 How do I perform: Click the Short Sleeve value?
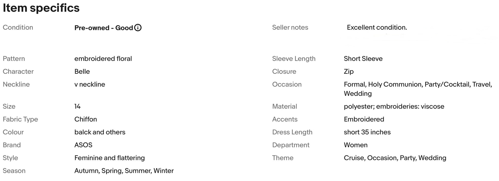(363, 59)
